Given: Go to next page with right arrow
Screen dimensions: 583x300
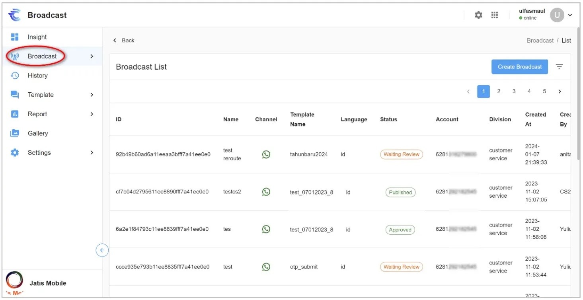Looking at the screenshot, I should click(560, 92).
